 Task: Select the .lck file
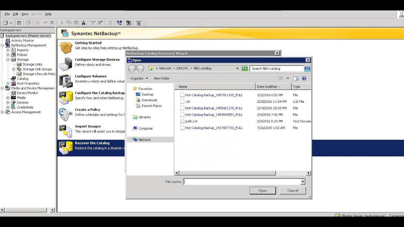pyautogui.click(x=188, y=102)
